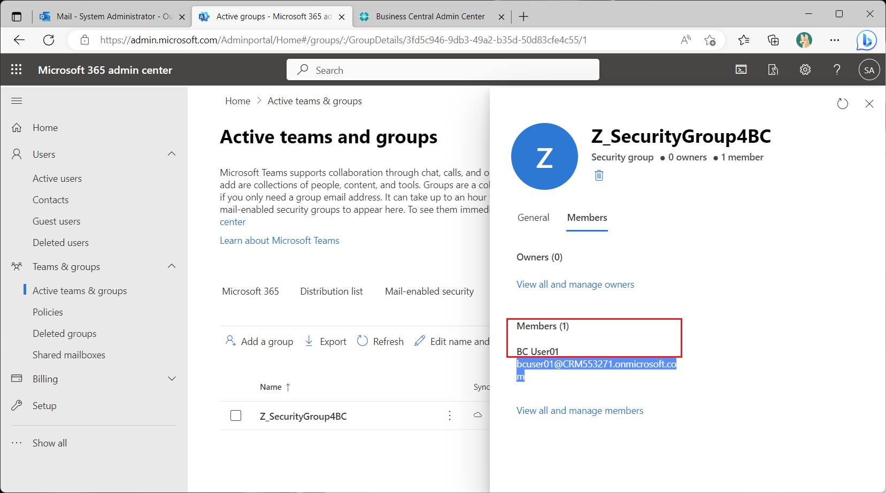Open the SA account avatar
The width and height of the screenshot is (886, 493).
click(869, 70)
